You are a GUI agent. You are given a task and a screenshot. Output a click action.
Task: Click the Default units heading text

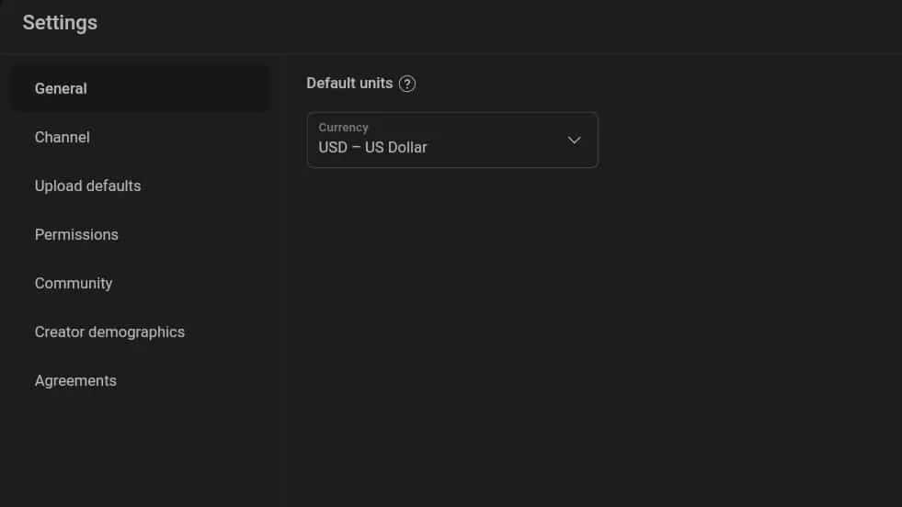click(349, 84)
